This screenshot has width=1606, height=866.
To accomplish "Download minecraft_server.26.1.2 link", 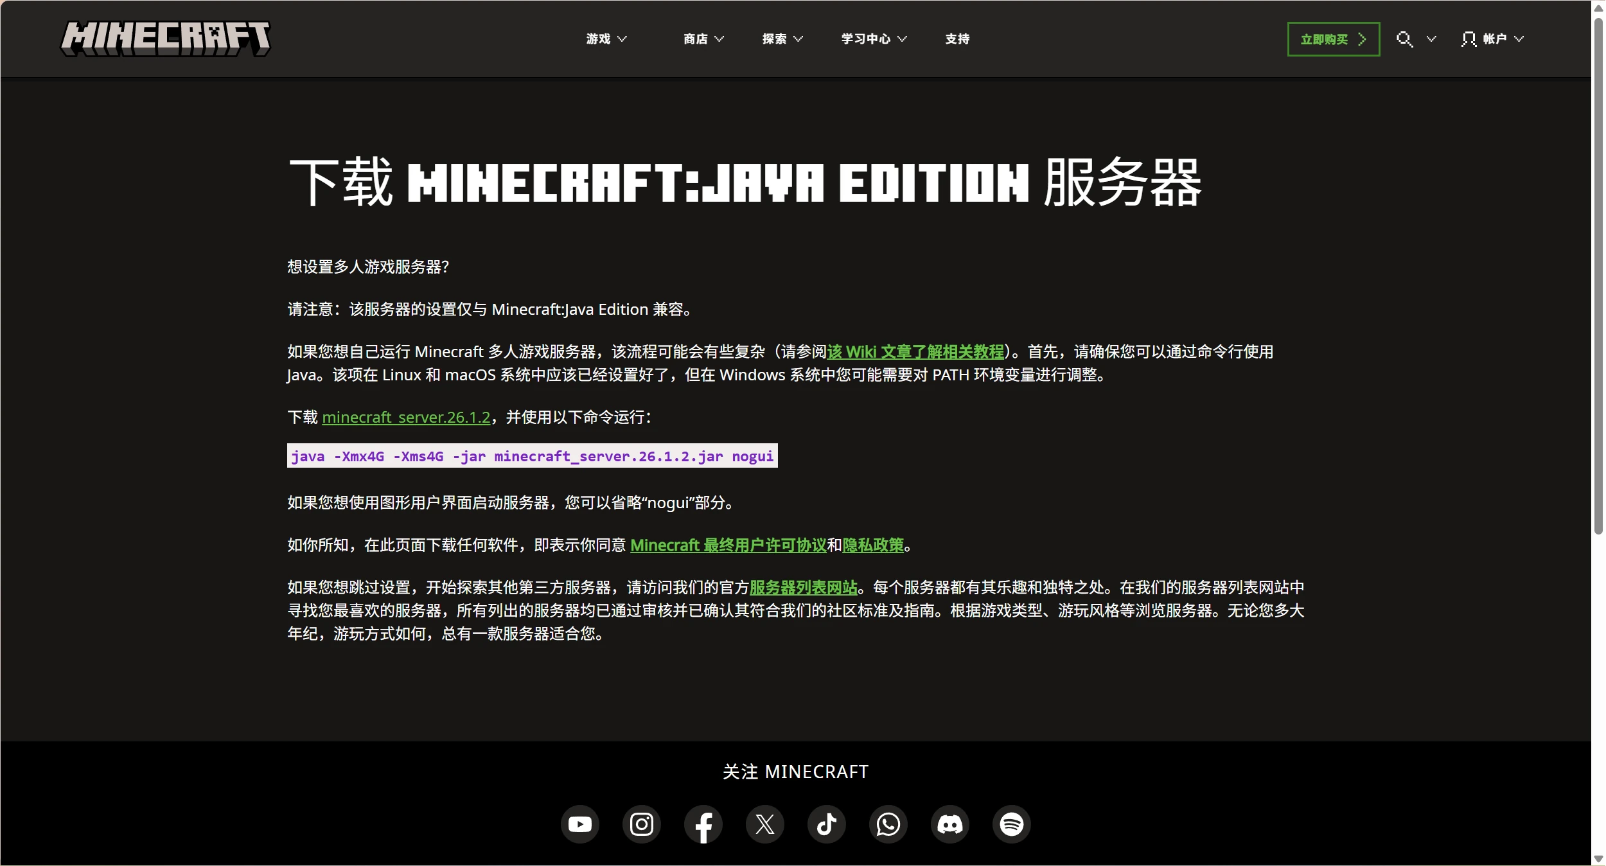I will pos(406,418).
